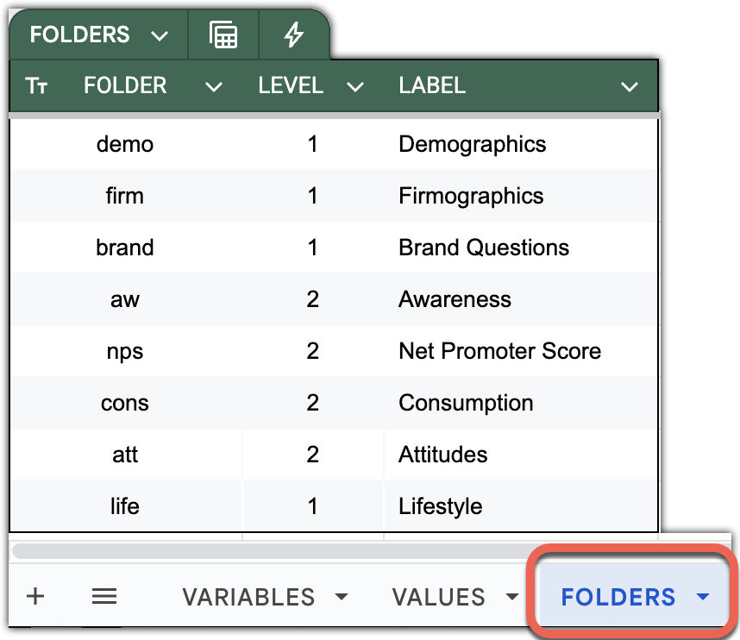The height and width of the screenshot is (640, 740).
Task: Click the text type icon beside FOLDER
Action: 36,86
